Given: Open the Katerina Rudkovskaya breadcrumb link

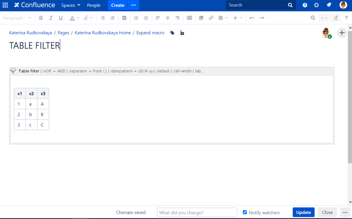Looking at the screenshot, I should [31, 33].
